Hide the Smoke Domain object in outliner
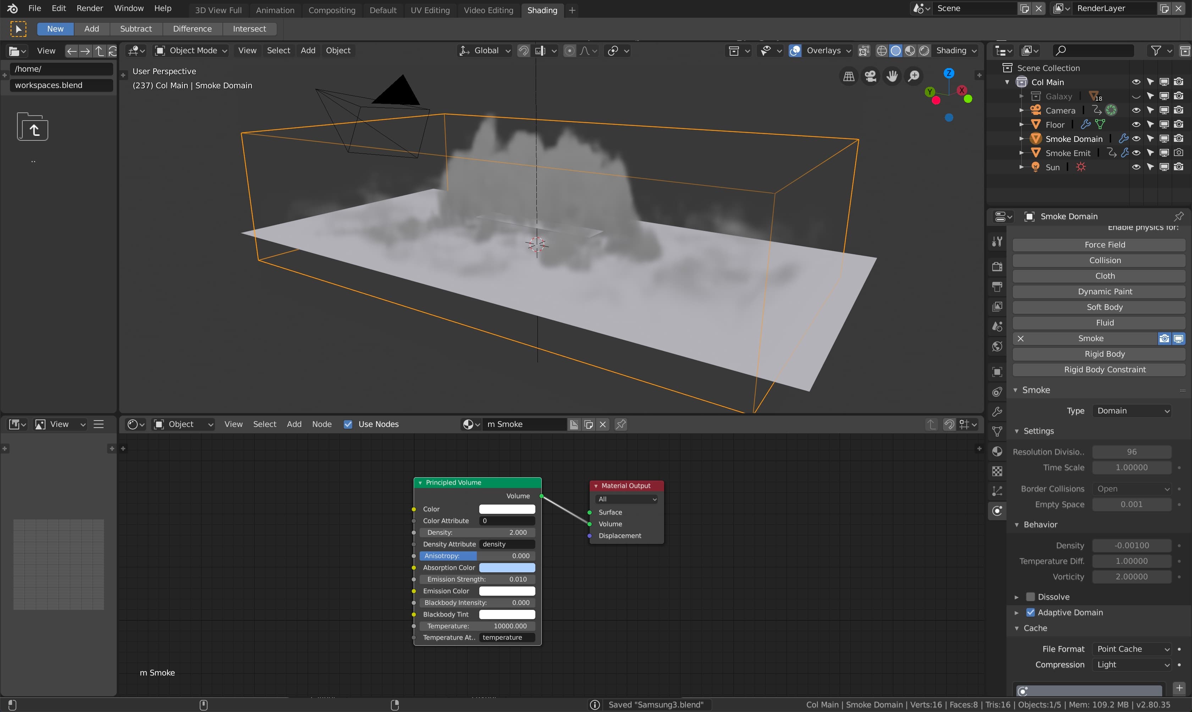 tap(1136, 139)
